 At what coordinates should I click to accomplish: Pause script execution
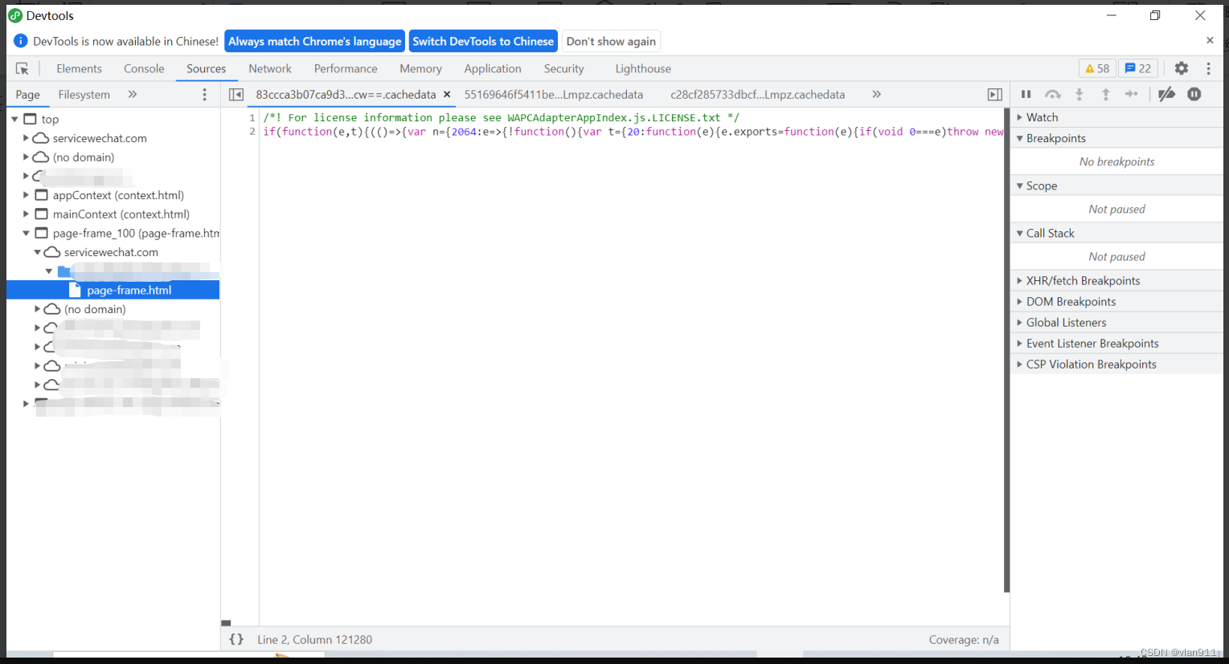1026,94
